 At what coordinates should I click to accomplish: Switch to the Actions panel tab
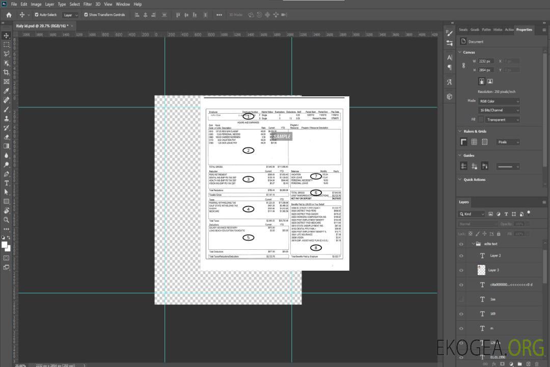tap(509, 30)
